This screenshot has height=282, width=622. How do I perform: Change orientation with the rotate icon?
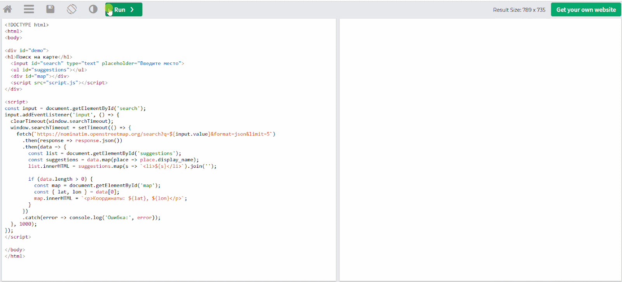pyautogui.click(x=72, y=9)
